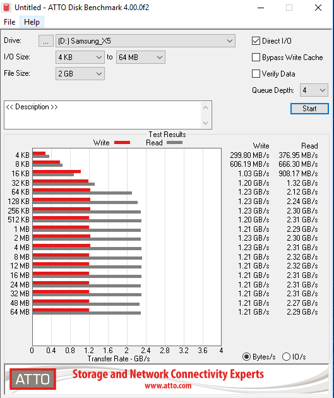This screenshot has width=334, height=398.
Task: Expand the 4 KB minimum I/O size dropdown
Action: [x=80, y=57]
